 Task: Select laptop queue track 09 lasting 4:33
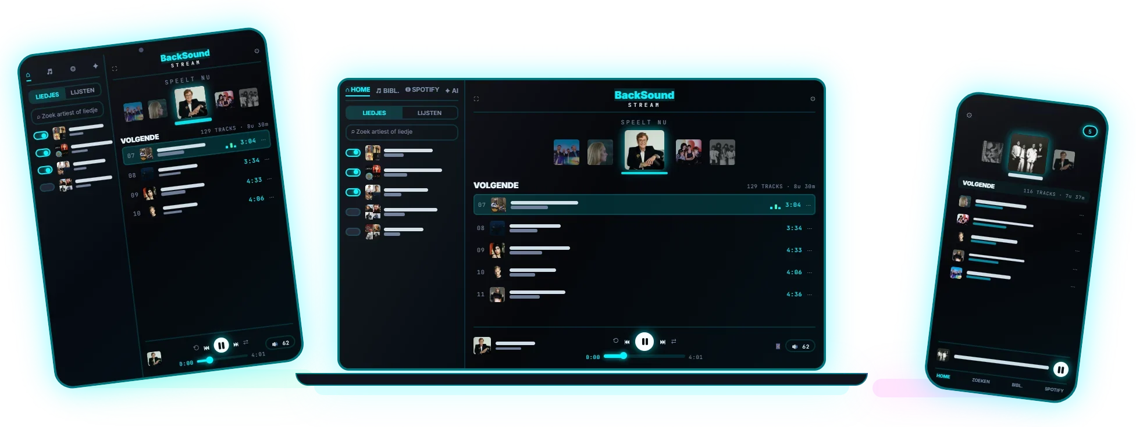pos(644,250)
